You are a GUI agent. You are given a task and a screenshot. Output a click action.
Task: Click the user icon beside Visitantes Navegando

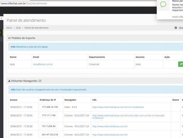tap(9, 81)
